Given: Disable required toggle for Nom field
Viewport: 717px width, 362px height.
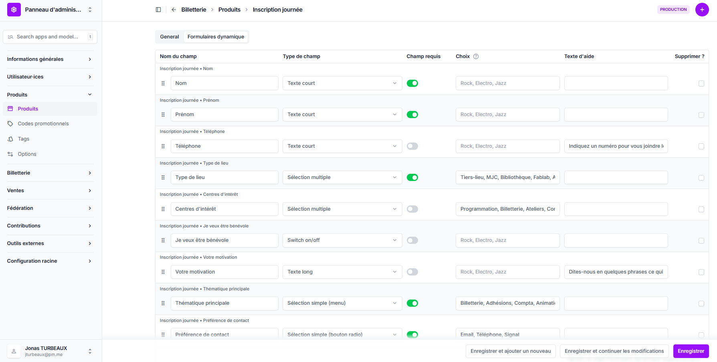Looking at the screenshot, I should [x=412, y=83].
